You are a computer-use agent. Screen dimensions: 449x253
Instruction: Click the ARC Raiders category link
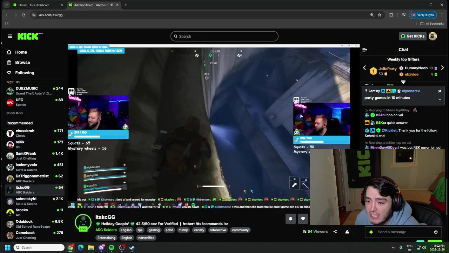[106, 230]
